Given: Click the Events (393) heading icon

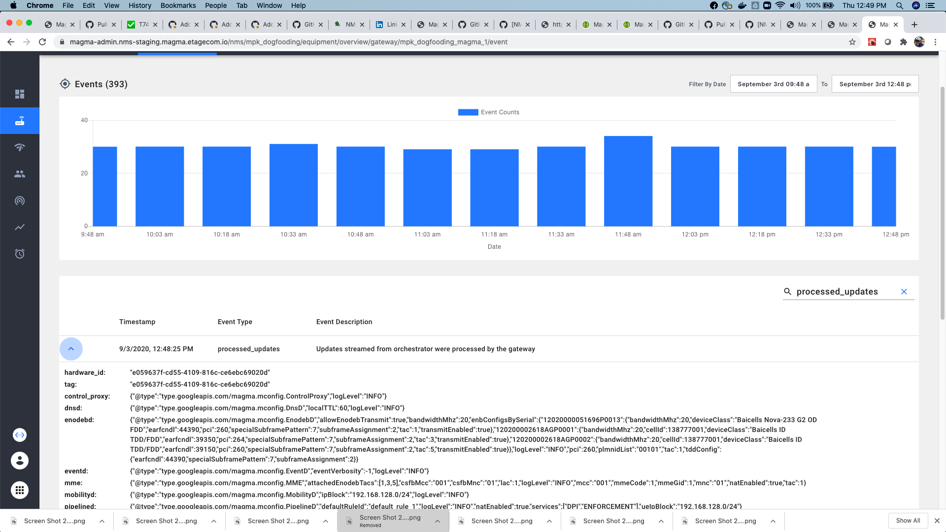Looking at the screenshot, I should [64, 84].
